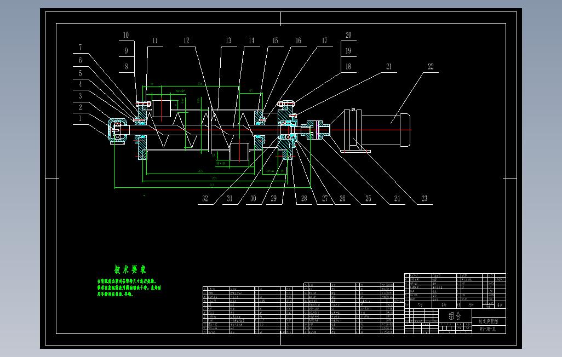This screenshot has width=562, height=357.
Task: Click the callout number 26
Action: point(342,198)
